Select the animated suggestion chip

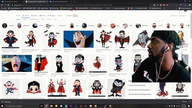click(88, 25)
